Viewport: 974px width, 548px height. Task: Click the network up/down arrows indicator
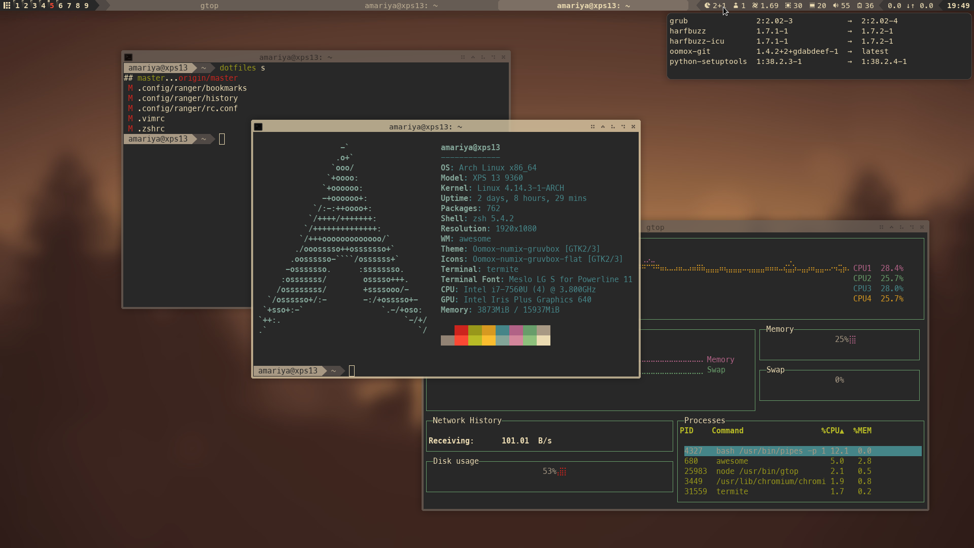[x=911, y=6]
